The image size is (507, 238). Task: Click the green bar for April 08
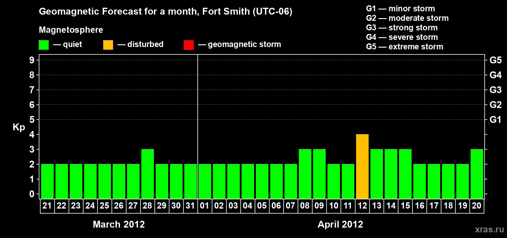tap(305, 174)
